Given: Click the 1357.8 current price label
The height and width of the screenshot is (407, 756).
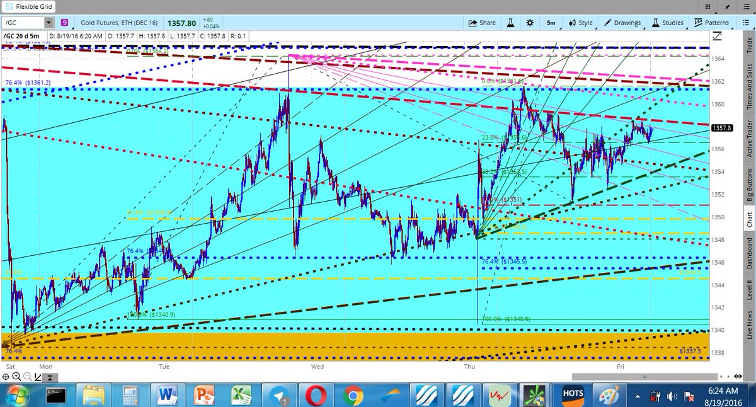Looking at the screenshot, I should 721,128.
